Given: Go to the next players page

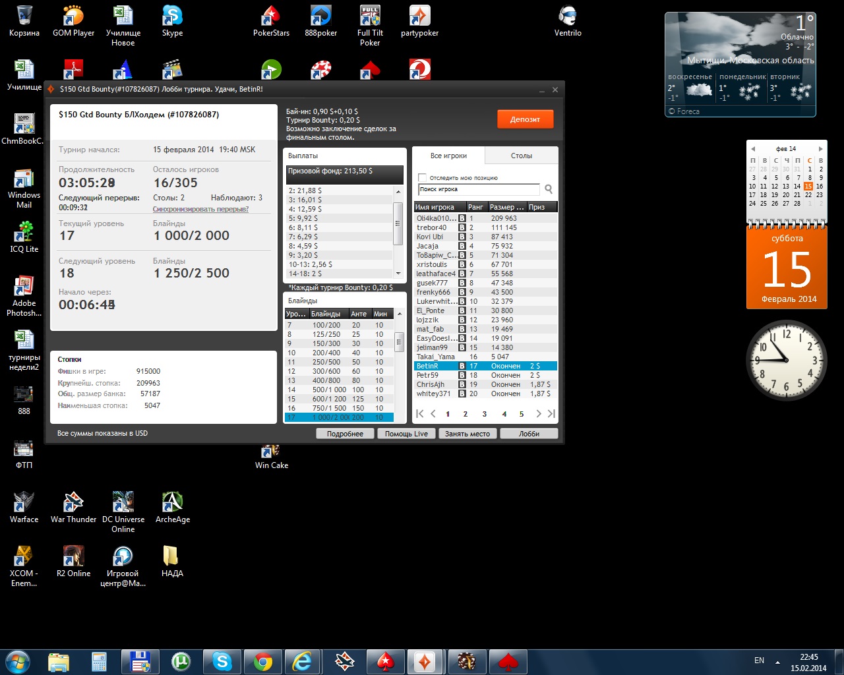Looking at the screenshot, I should [x=539, y=414].
